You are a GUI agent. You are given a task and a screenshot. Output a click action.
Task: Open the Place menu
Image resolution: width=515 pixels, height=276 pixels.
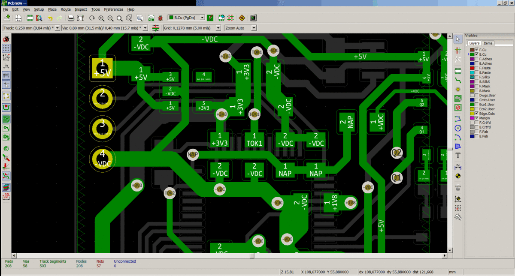(52, 9)
